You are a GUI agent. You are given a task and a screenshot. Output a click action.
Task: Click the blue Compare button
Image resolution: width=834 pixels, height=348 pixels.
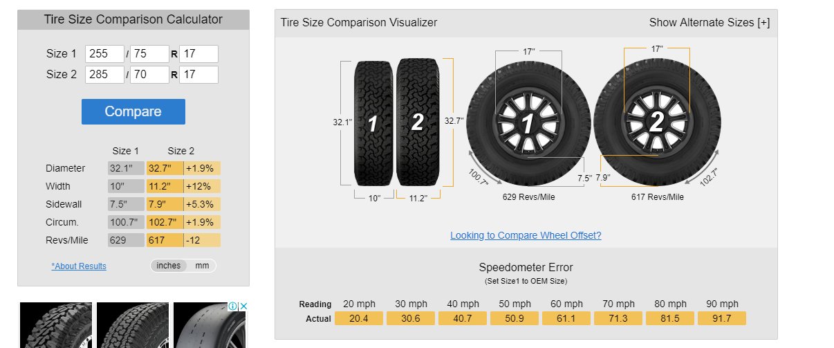[x=133, y=111]
